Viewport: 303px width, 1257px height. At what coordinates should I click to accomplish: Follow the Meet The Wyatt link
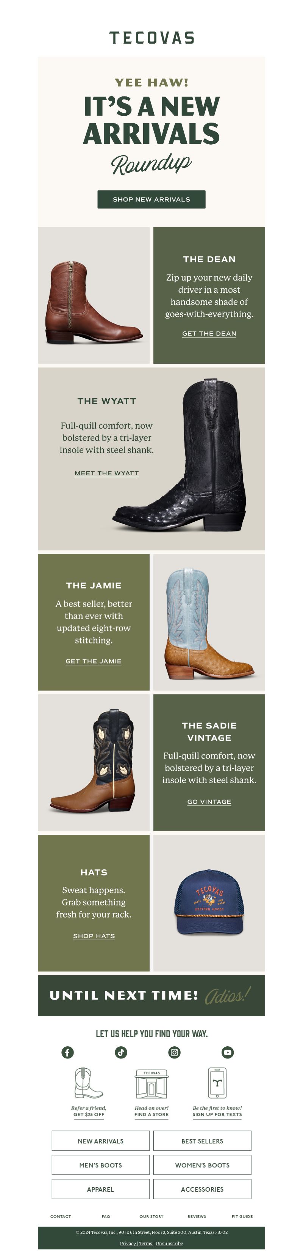[x=107, y=473]
